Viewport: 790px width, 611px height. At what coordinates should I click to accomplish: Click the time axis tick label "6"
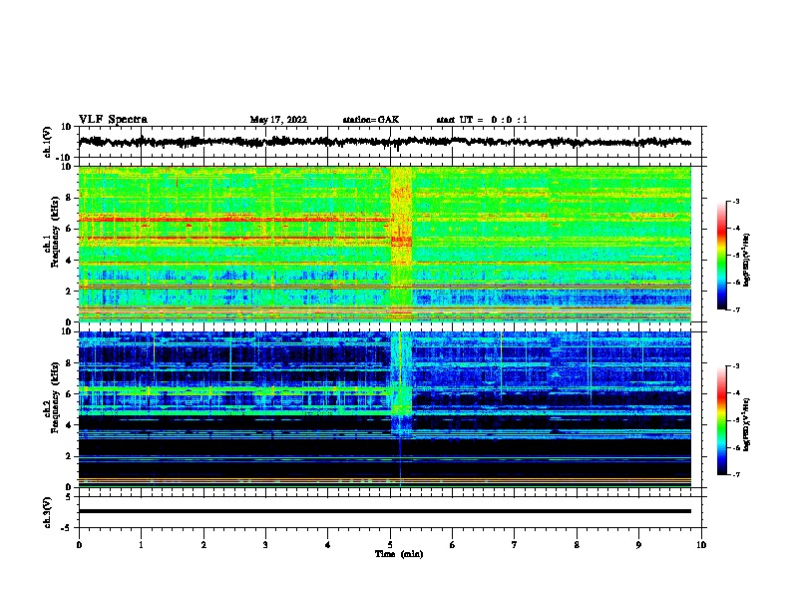click(x=453, y=545)
